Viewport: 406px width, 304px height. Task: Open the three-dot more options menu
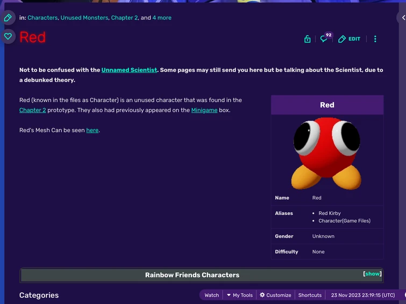point(375,39)
